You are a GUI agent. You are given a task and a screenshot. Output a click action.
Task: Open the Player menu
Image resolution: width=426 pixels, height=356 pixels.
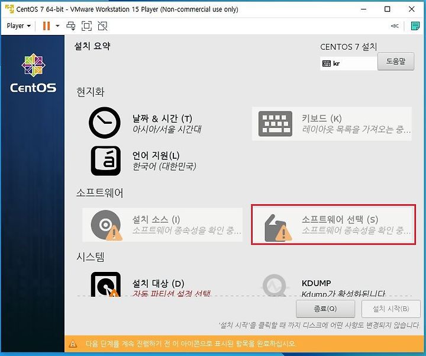[18, 26]
